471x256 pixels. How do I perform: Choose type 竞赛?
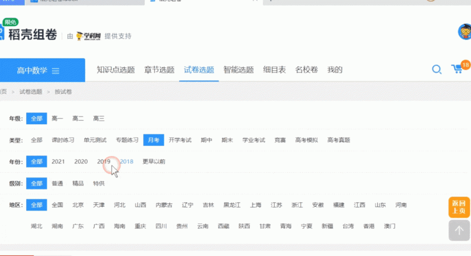coord(280,140)
